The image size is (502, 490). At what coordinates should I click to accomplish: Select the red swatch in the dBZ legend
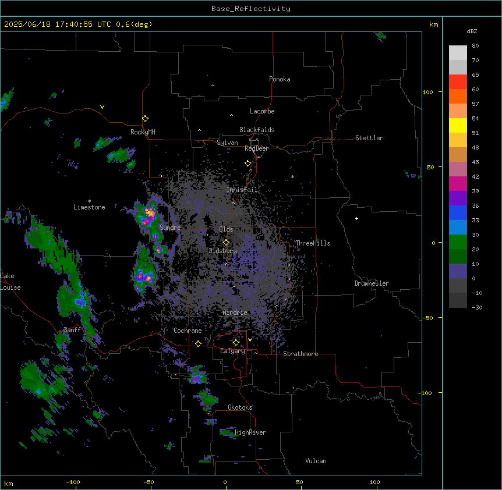[x=458, y=81]
